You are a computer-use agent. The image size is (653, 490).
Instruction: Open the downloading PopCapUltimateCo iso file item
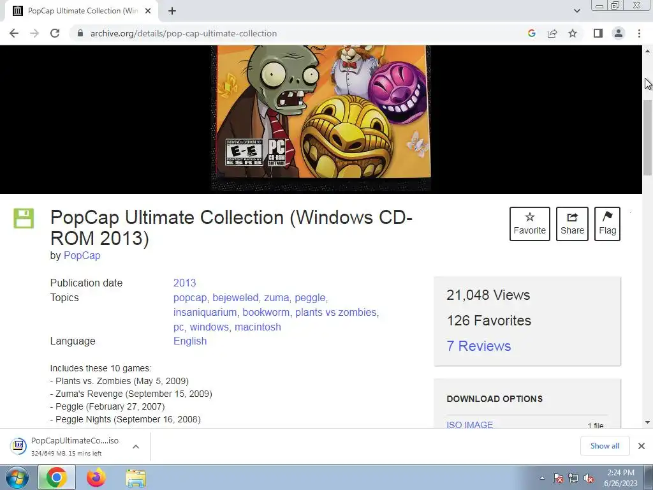tap(66, 446)
